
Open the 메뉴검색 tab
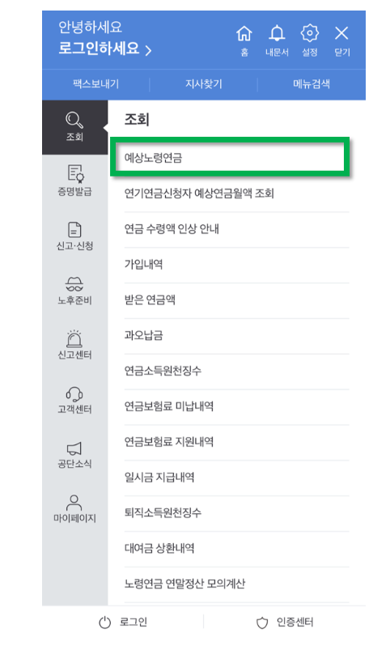tap(312, 84)
